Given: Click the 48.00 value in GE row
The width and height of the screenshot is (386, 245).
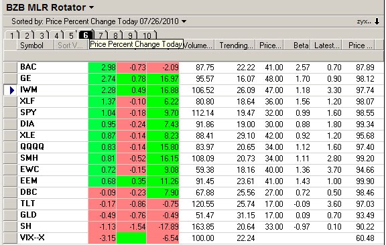Looking at the screenshot, I should 274,79.
